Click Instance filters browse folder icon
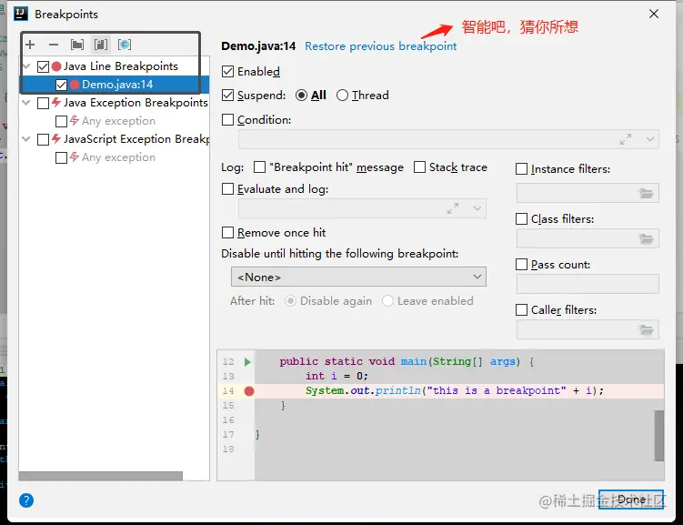The width and height of the screenshot is (683, 525). [x=646, y=193]
